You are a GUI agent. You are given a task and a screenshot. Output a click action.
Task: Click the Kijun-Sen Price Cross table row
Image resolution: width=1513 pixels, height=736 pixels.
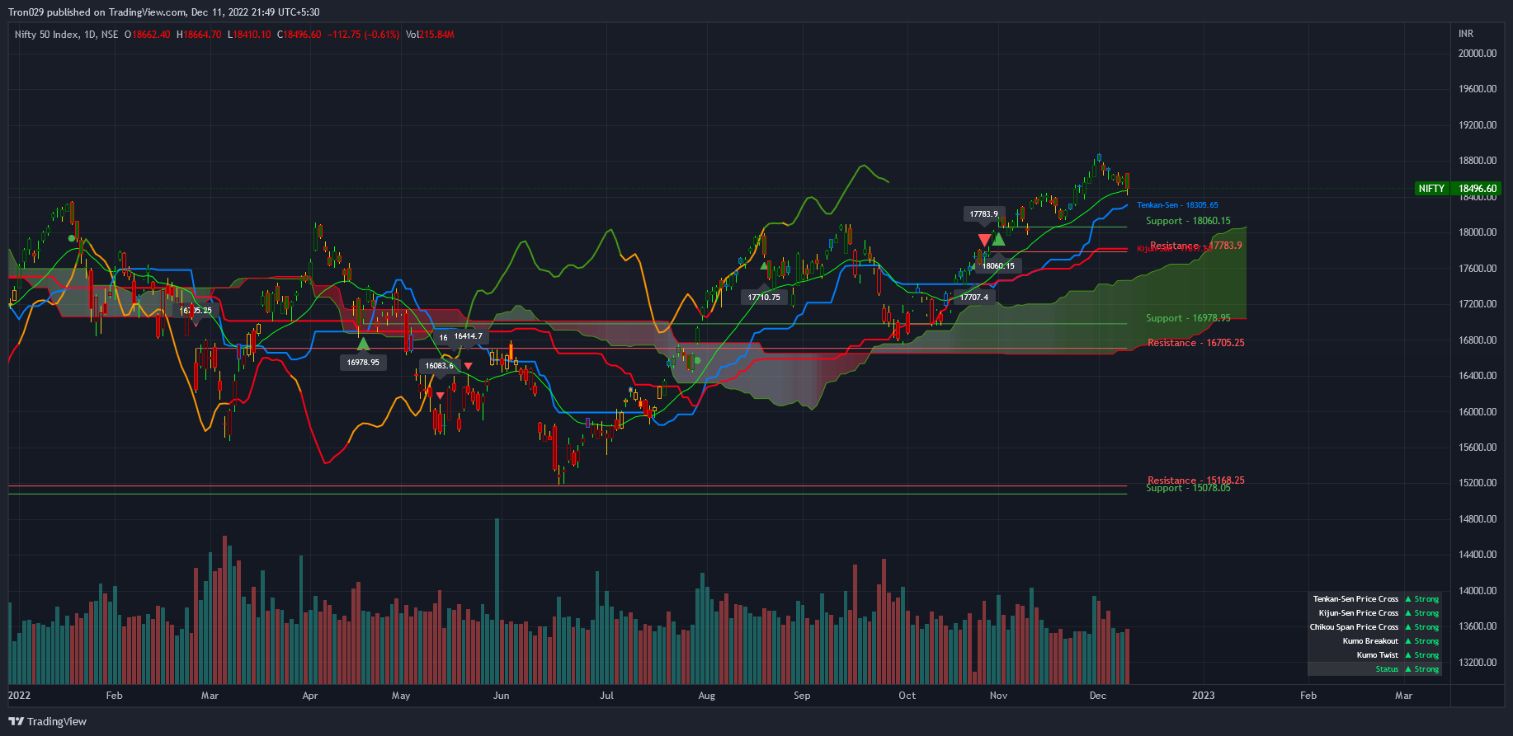pos(1375,613)
